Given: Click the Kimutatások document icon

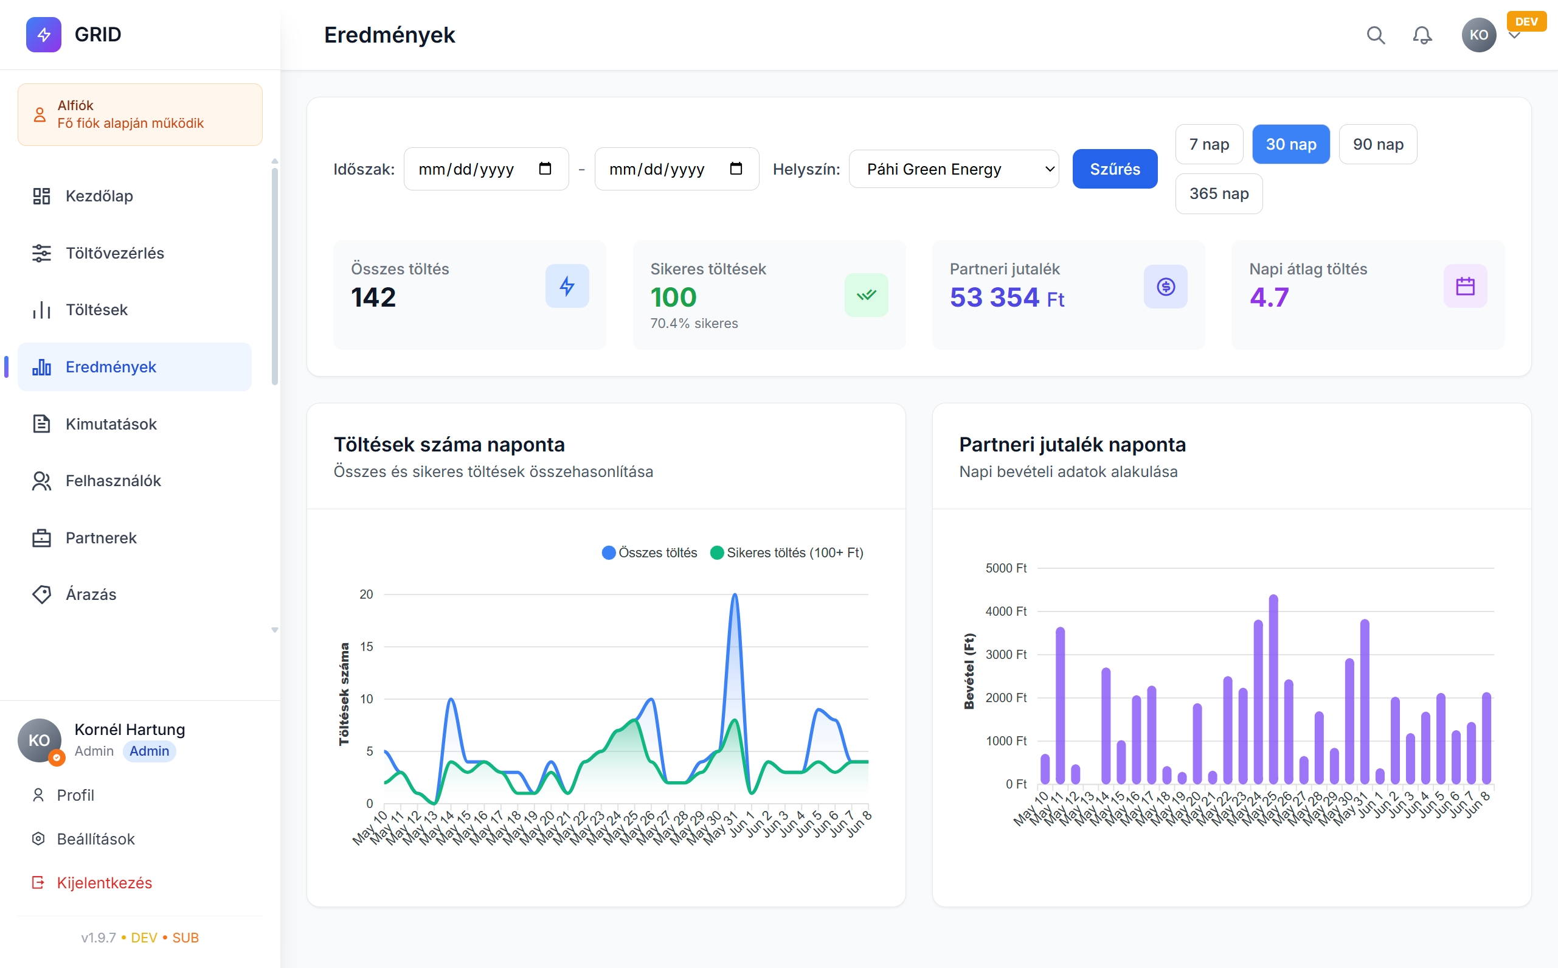Looking at the screenshot, I should (41, 424).
